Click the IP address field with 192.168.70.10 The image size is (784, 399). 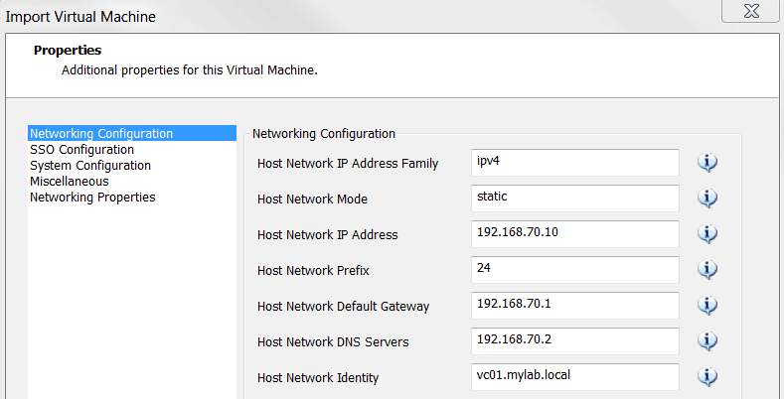[574, 233]
